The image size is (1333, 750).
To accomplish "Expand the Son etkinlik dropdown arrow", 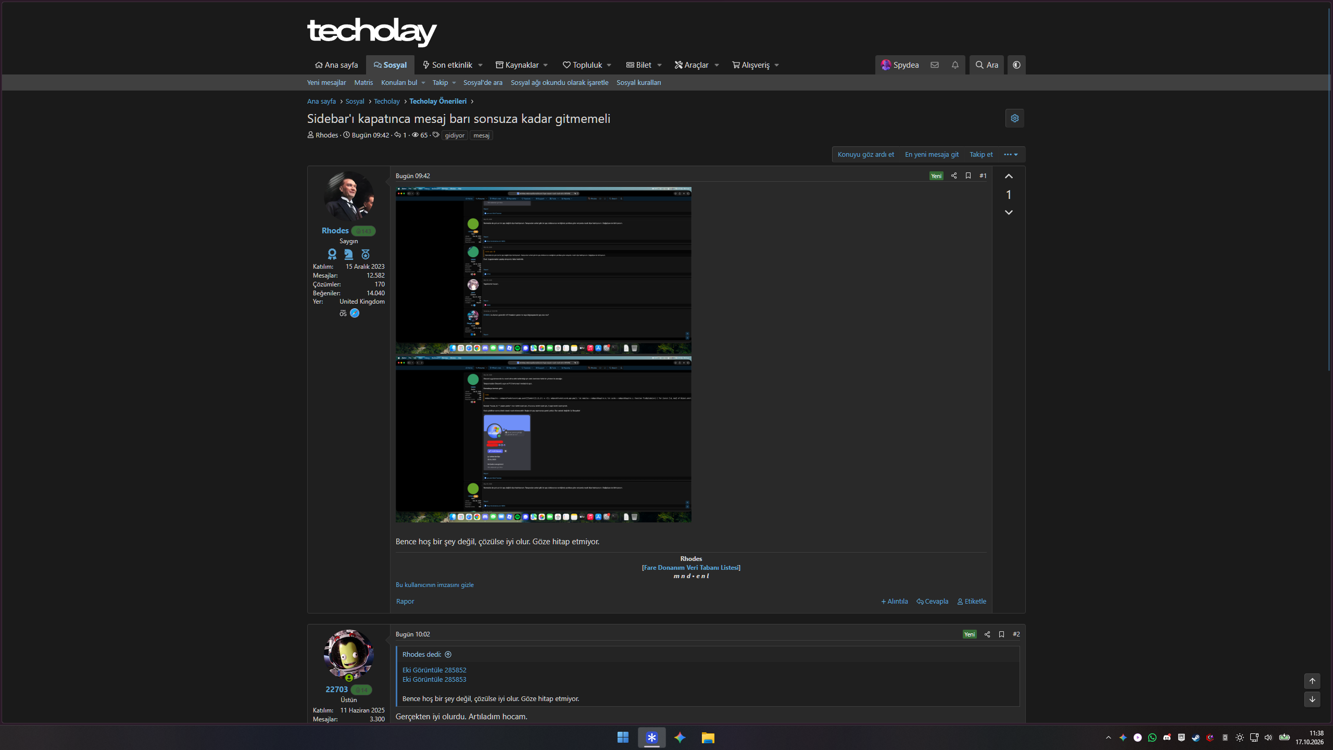I will (x=481, y=65).
